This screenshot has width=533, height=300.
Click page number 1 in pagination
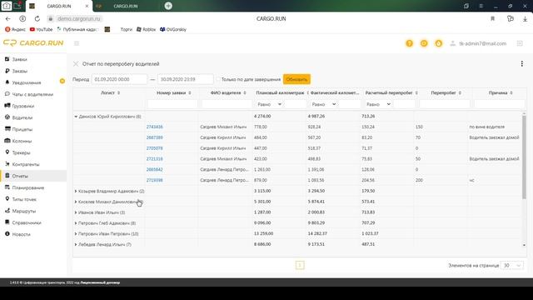coord(300,265)
